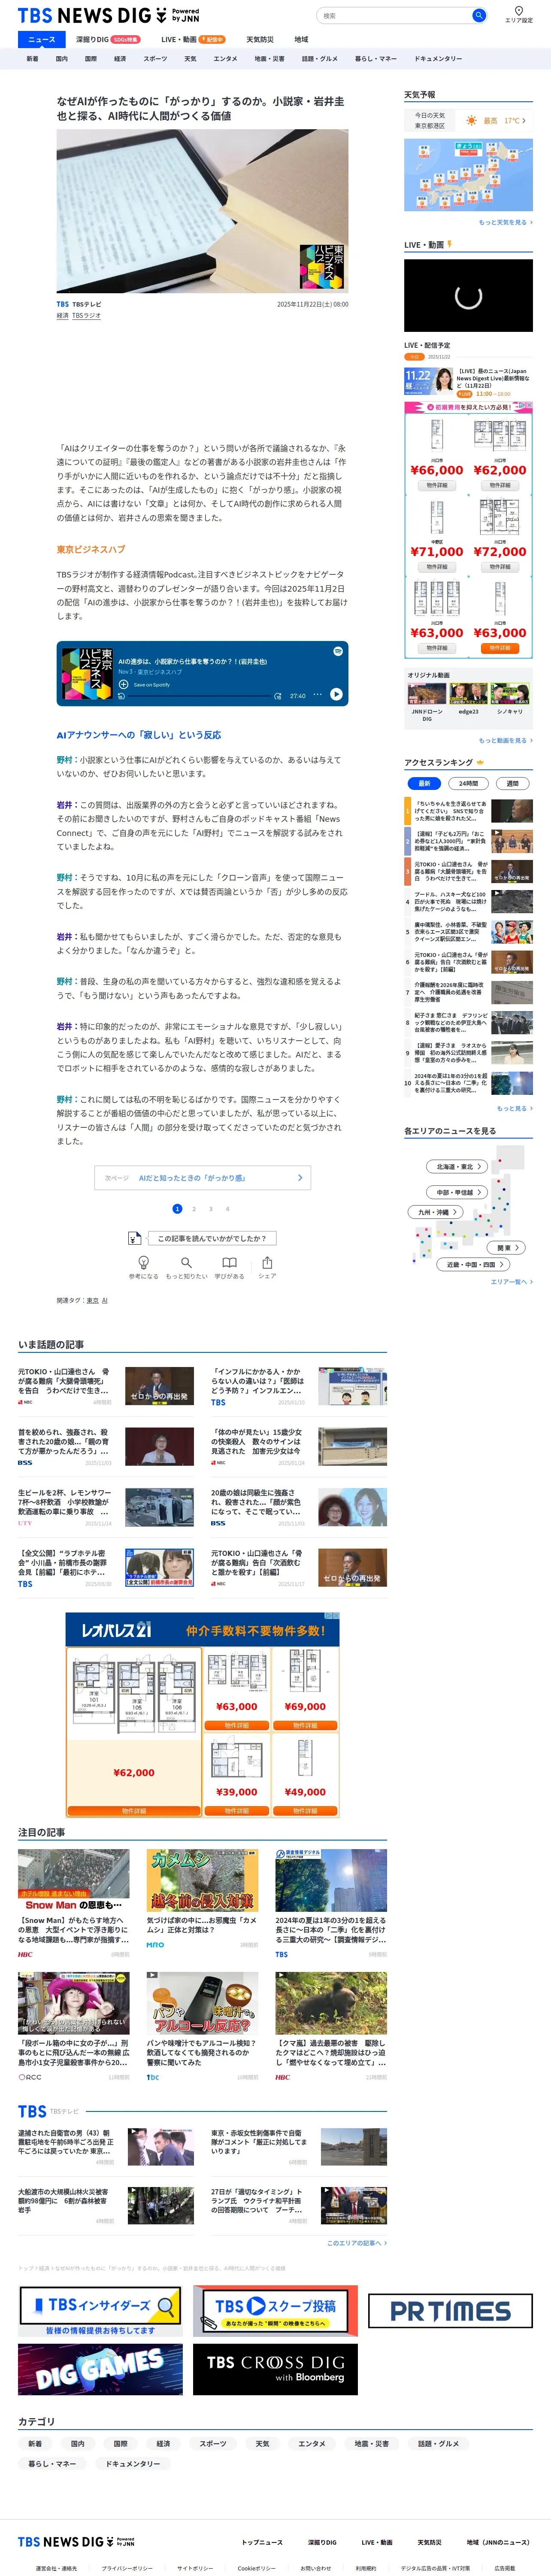
Task: Click TBSスクープ投稿 banner
Action: point(275,2311)
